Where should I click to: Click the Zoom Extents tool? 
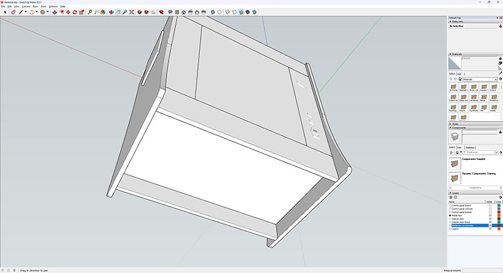pos(131,12)
